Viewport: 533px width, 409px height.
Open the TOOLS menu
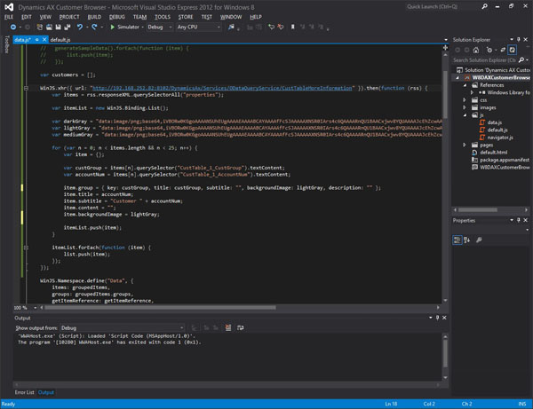[163, 17]
